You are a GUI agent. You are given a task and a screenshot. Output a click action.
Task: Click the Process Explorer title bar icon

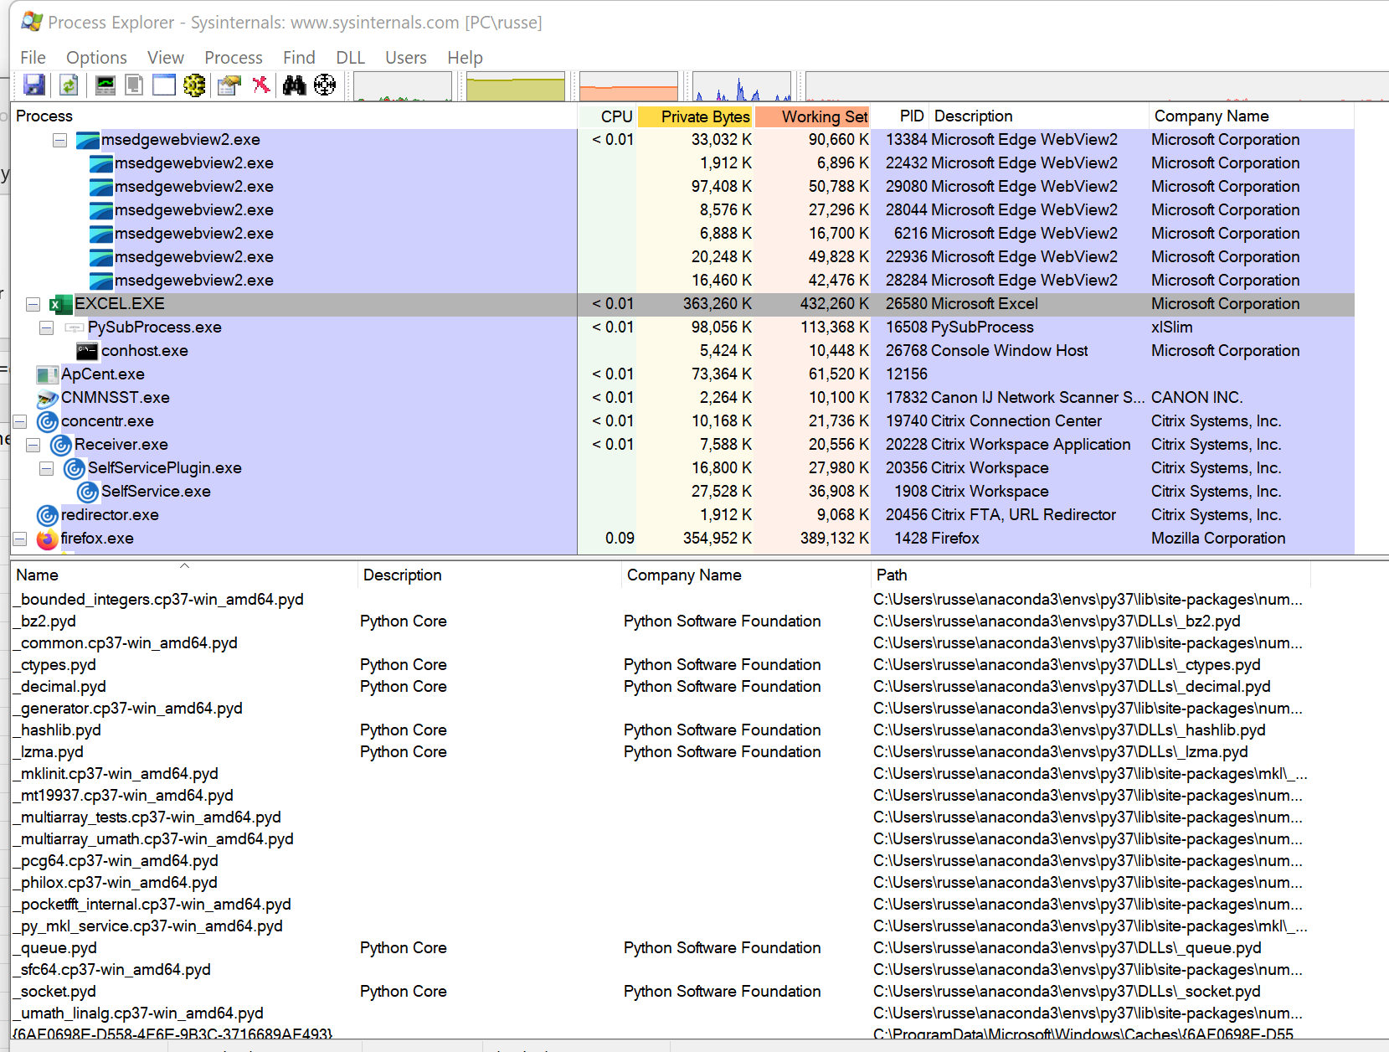tap(32, 22)
